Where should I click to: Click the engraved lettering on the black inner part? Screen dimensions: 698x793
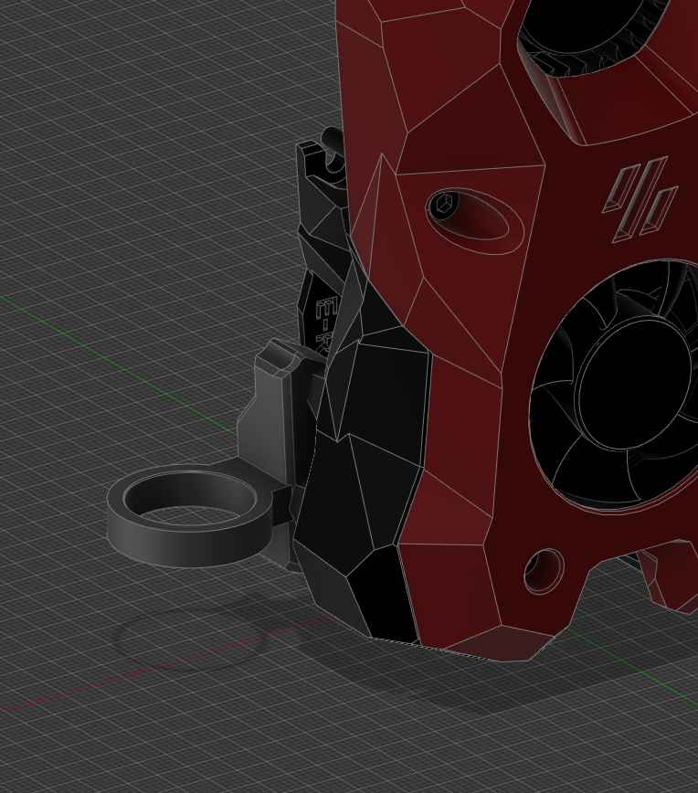pyautogui.click(x=325, y=324)
